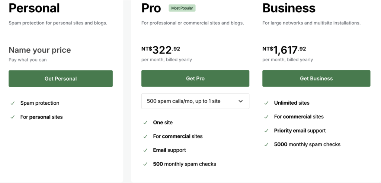Click checkmark icon beside Unlimited sites

coord(266,103)
